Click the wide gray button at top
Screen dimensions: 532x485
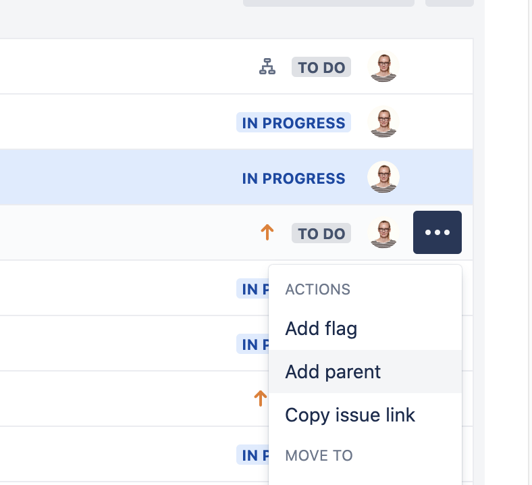pos(328,3)
